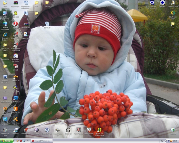This screenshot has height=143, width=179.
Task: Launch the Nero Express shortcut
Action: (x=26, y=130)
